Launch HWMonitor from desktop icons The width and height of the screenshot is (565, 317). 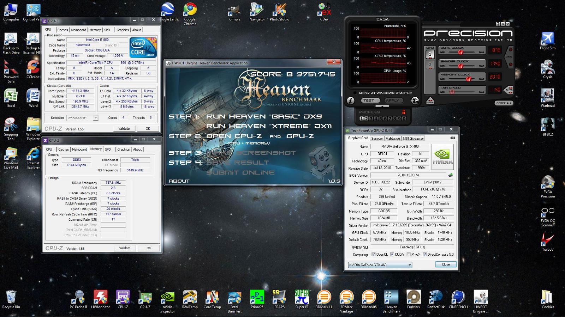point(101,299)
